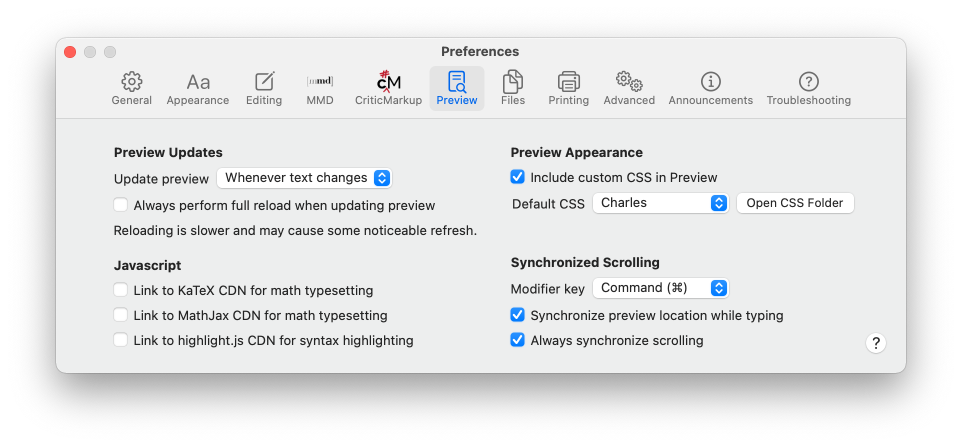Open the Update preview dropdown
Viewport: 962px width, 447px height.
[304, 178]
